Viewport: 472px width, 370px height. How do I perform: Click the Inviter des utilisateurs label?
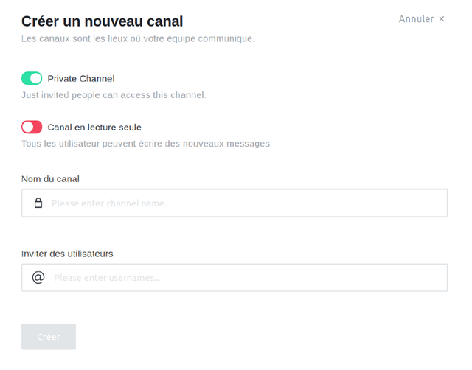67,254
